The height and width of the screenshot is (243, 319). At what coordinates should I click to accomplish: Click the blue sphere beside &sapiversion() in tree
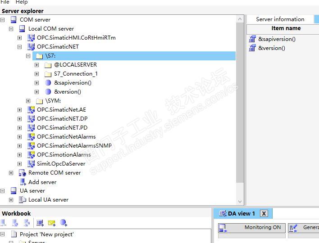pyautogui.click(x=48, y=83)
